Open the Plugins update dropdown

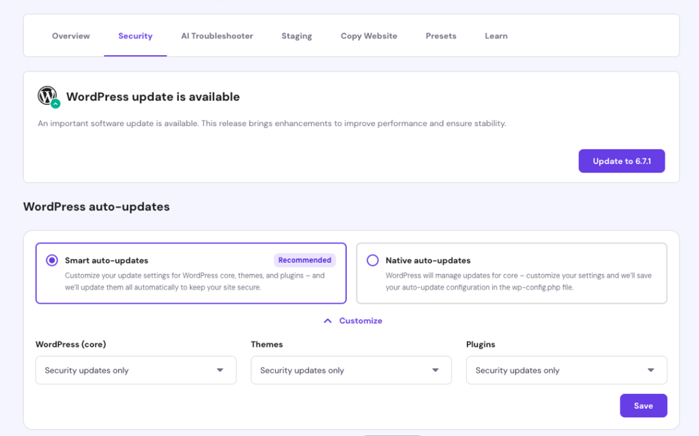tap(567, 370)
